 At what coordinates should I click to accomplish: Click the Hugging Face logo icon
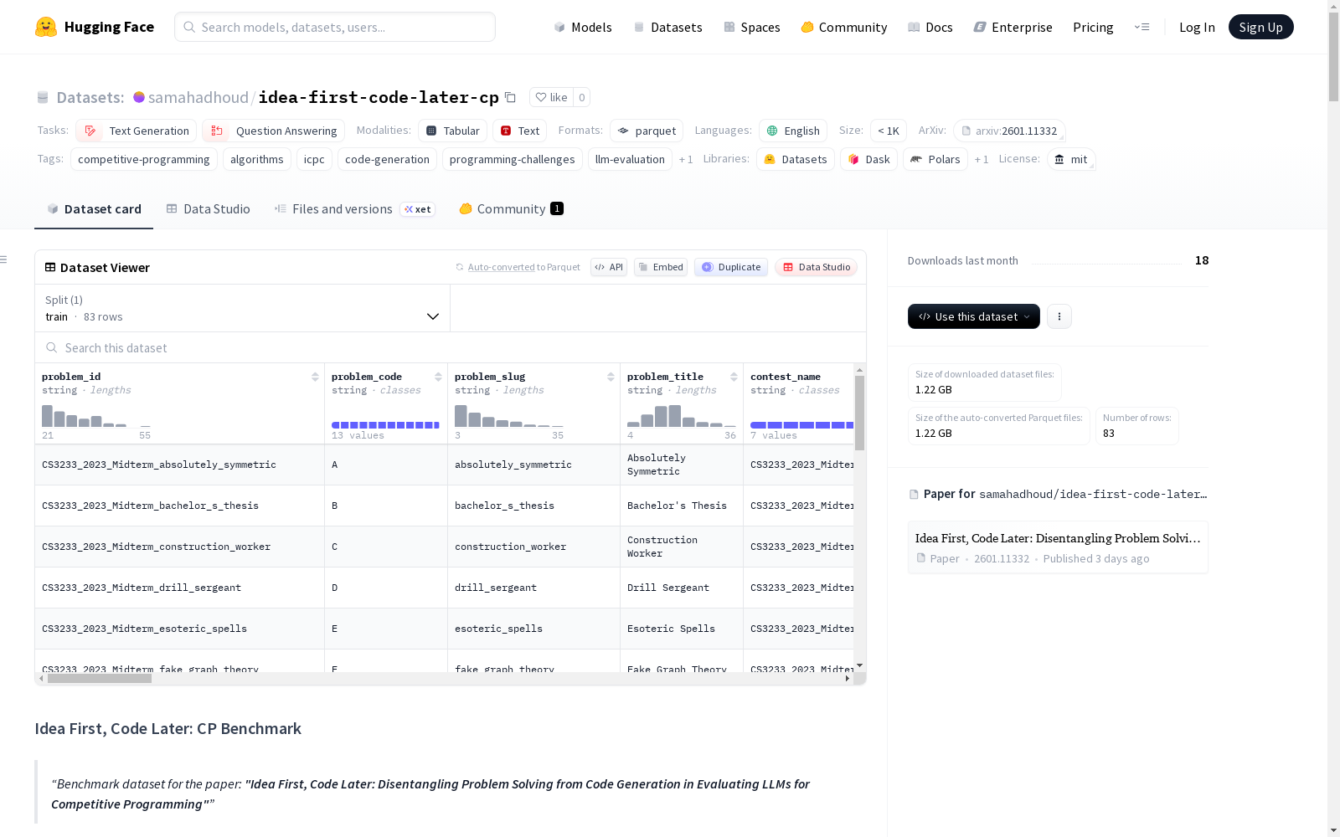coord(46,27)
